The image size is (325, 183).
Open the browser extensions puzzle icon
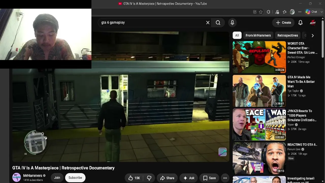click(x=268, y=12)
